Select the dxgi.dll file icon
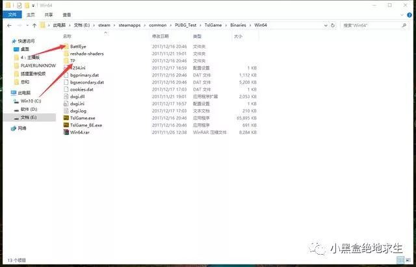 66,97
